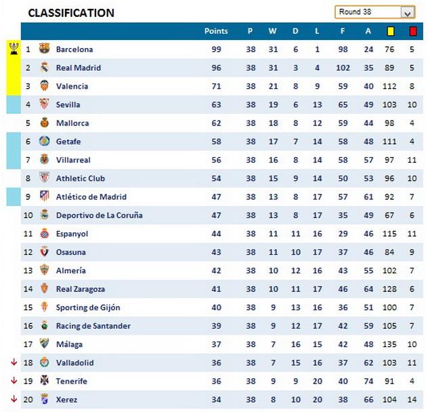
Task: Click the yellow card column icon
Action: tap(390, 31)
